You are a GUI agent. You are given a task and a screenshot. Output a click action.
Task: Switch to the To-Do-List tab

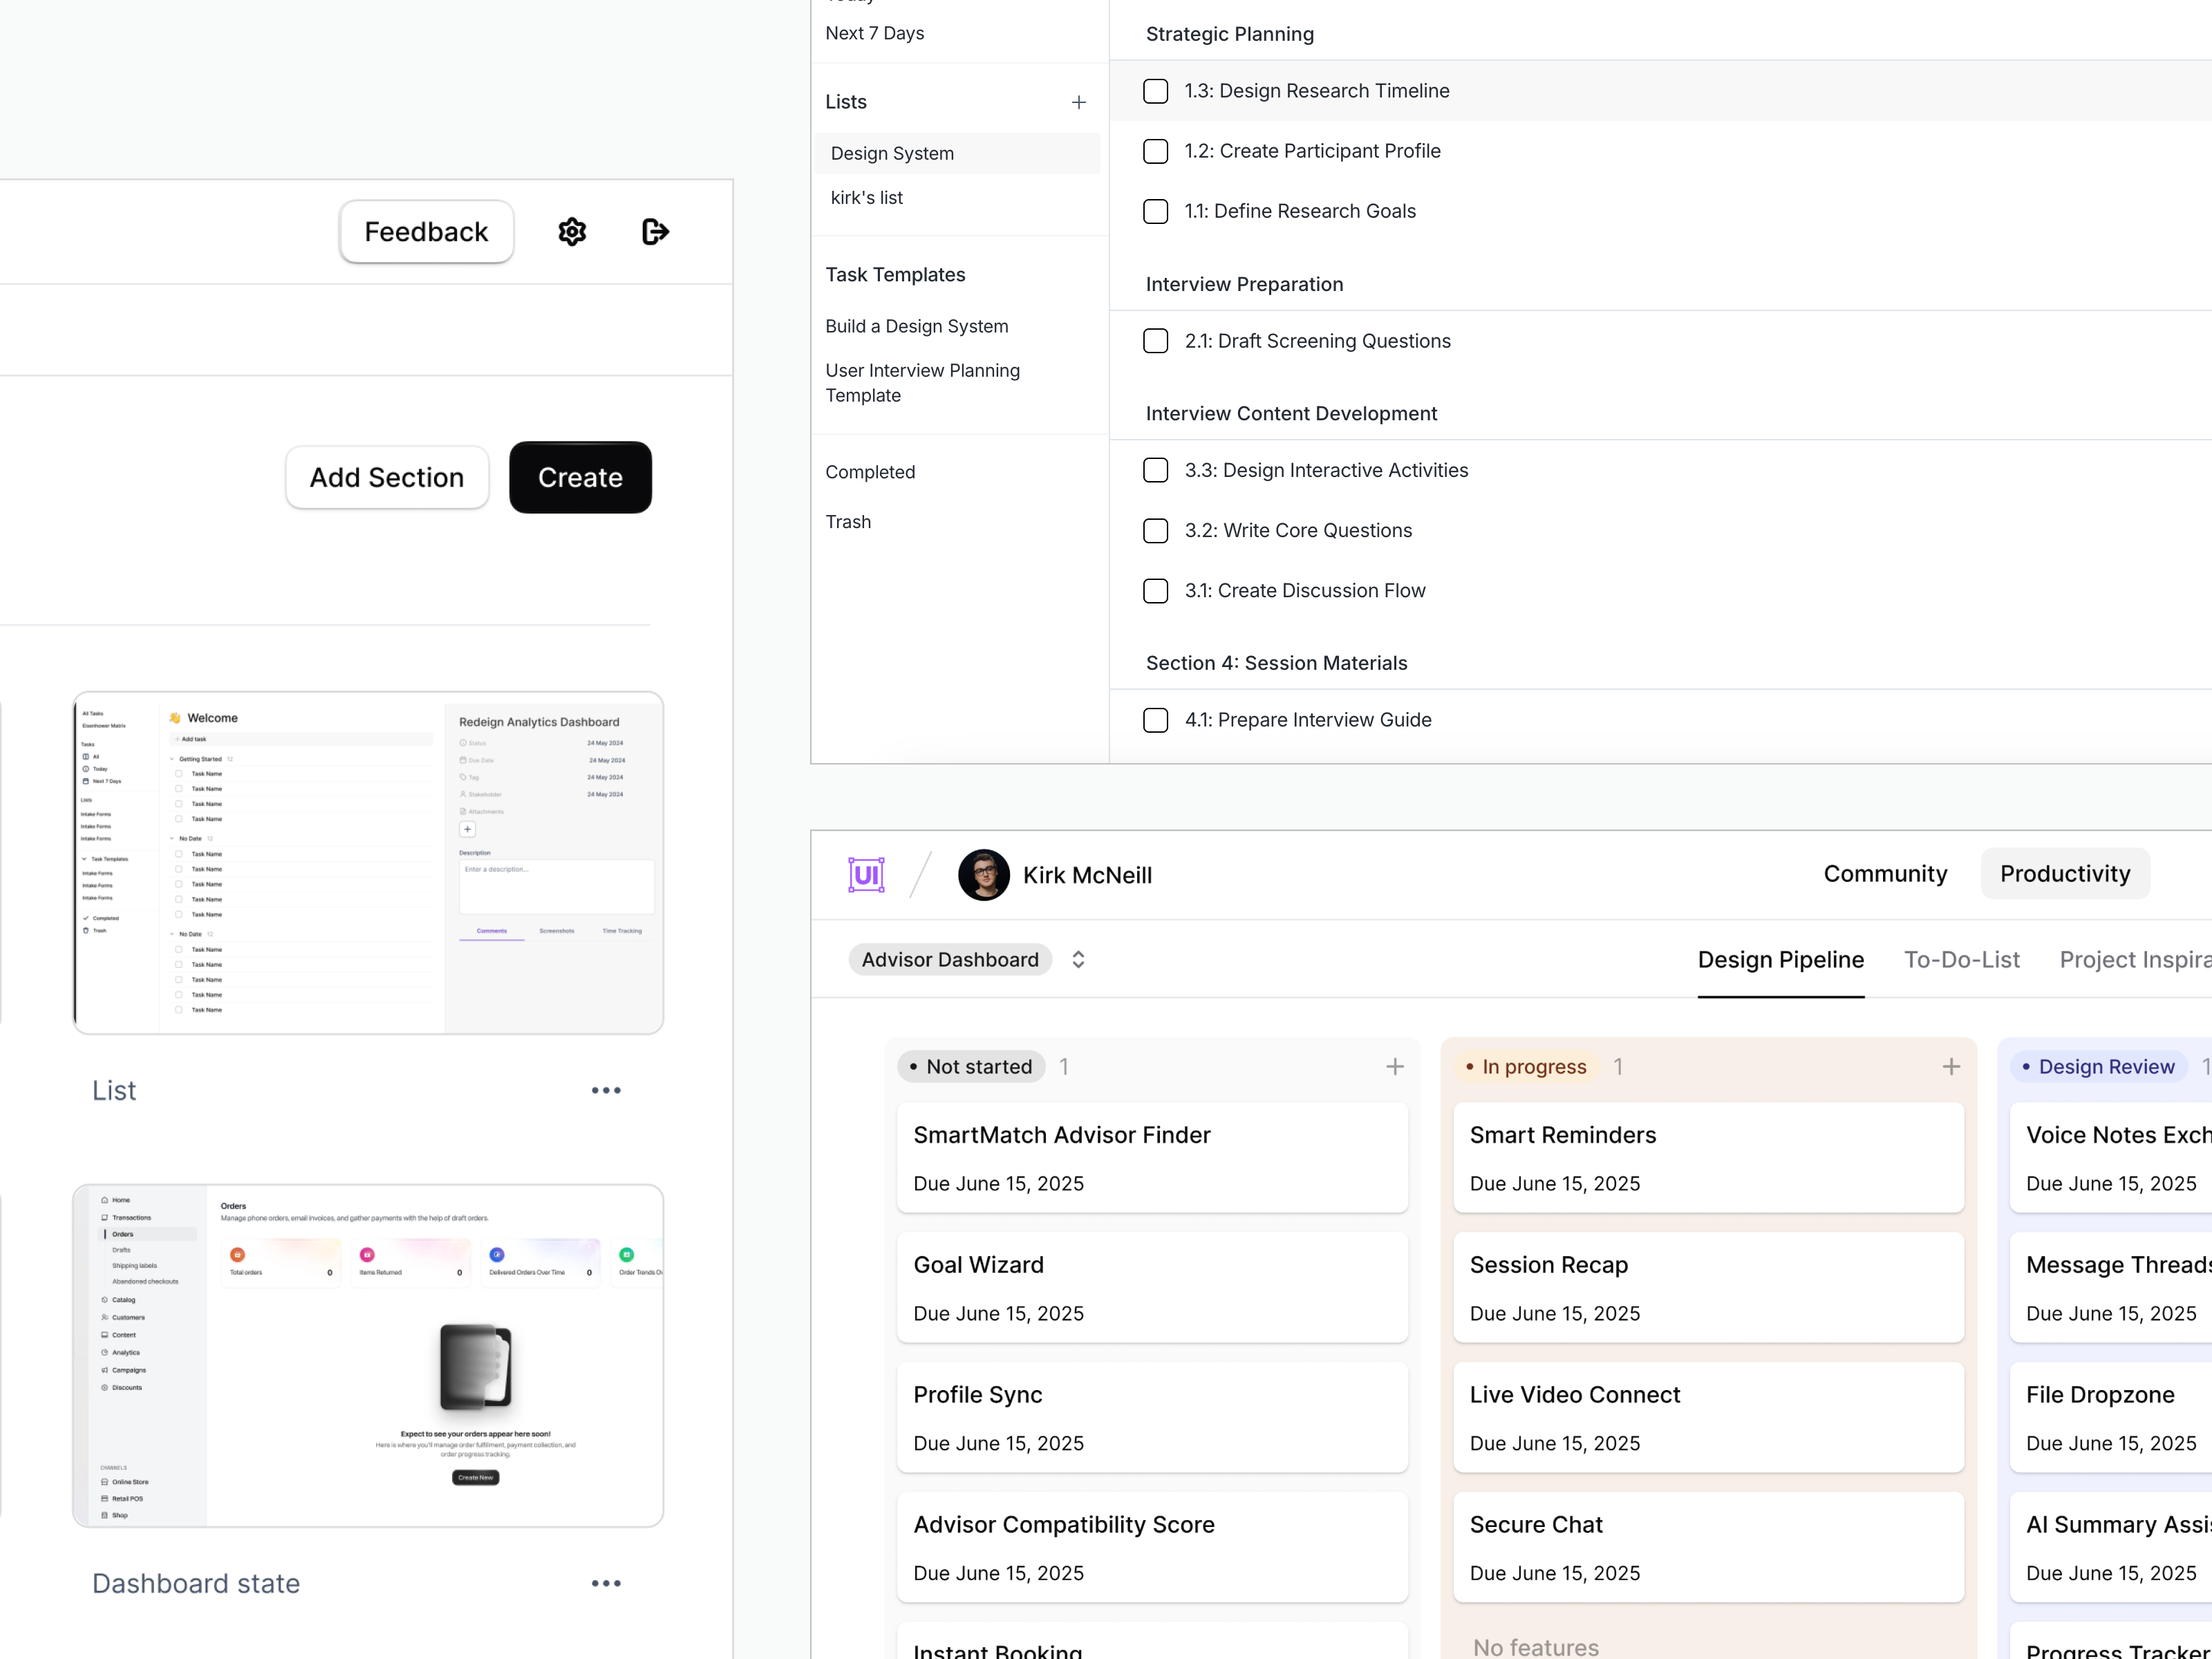click(x=1961, y=960)
